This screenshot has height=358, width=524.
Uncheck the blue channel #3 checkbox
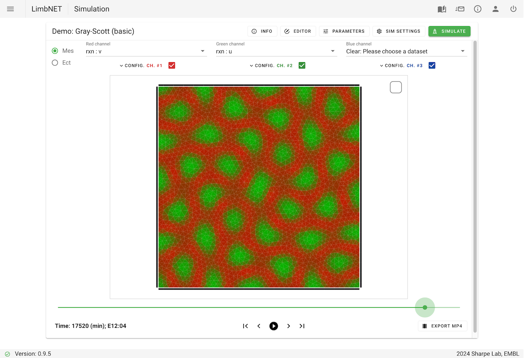[x=432, y=65]
